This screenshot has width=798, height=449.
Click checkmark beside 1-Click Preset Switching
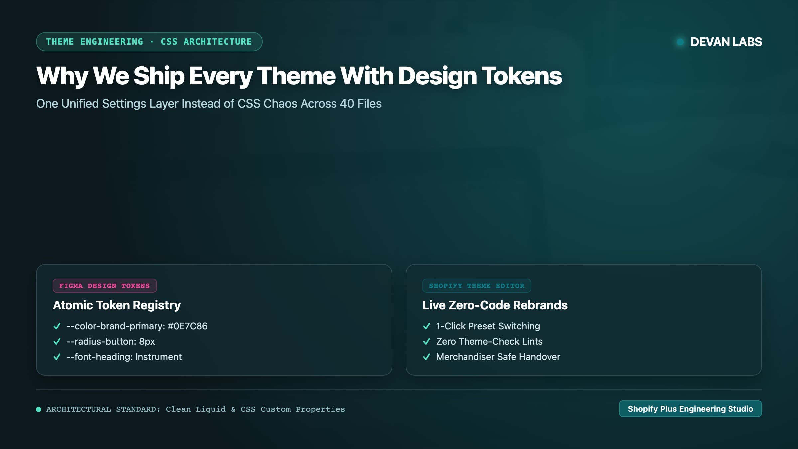(x=427, y=326)
